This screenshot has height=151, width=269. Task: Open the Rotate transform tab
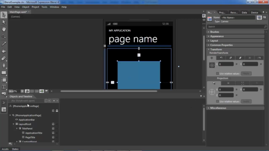(x=221, y=58)
